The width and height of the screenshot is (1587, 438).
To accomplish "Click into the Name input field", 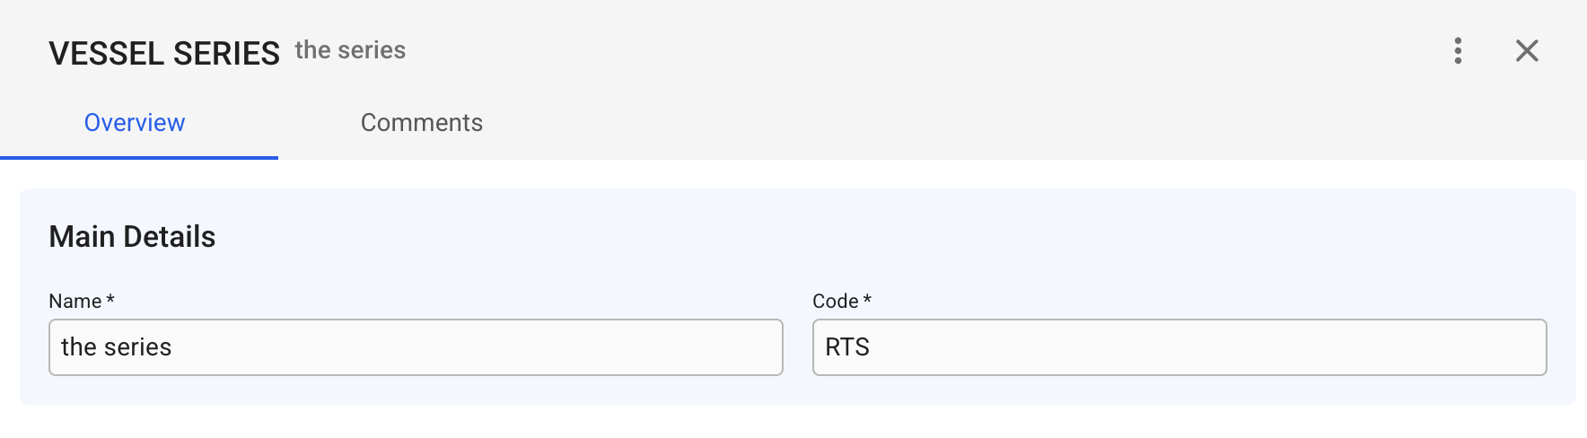I will click(x=415, y=347).
